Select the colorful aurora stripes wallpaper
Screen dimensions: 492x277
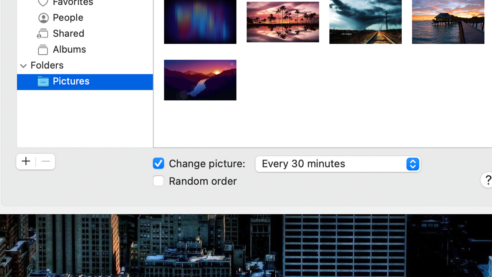pos(200,22)
